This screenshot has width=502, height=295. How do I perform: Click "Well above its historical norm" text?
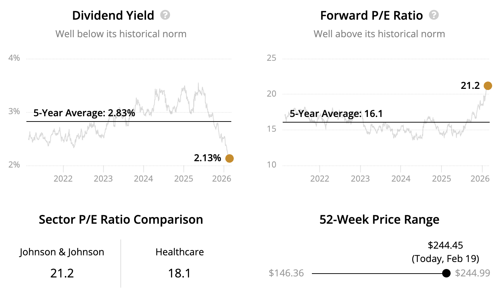click(x=379, y=34)
